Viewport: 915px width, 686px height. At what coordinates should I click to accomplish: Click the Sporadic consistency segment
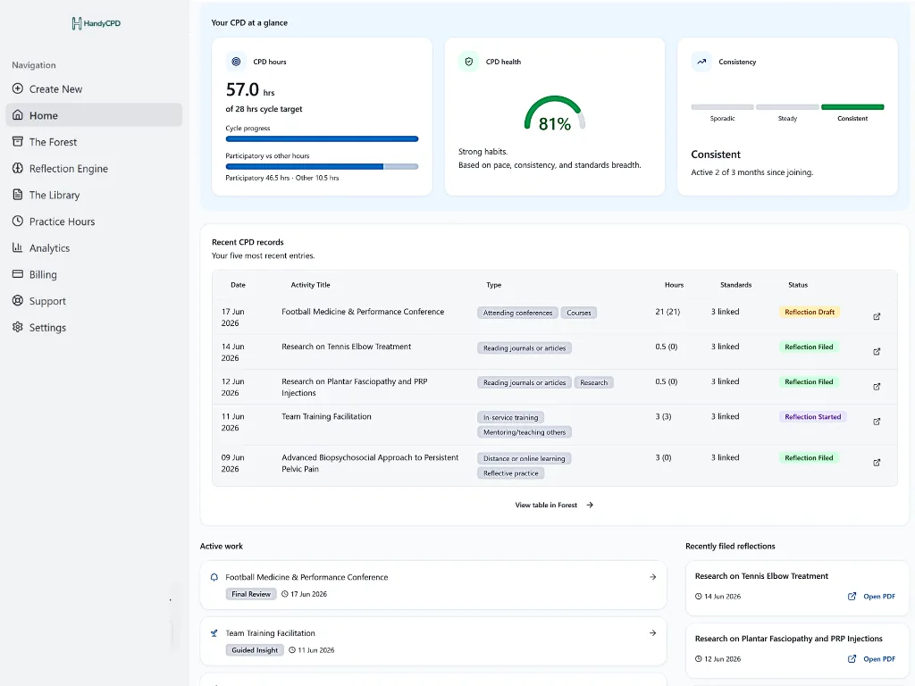(x=722, y=107)
